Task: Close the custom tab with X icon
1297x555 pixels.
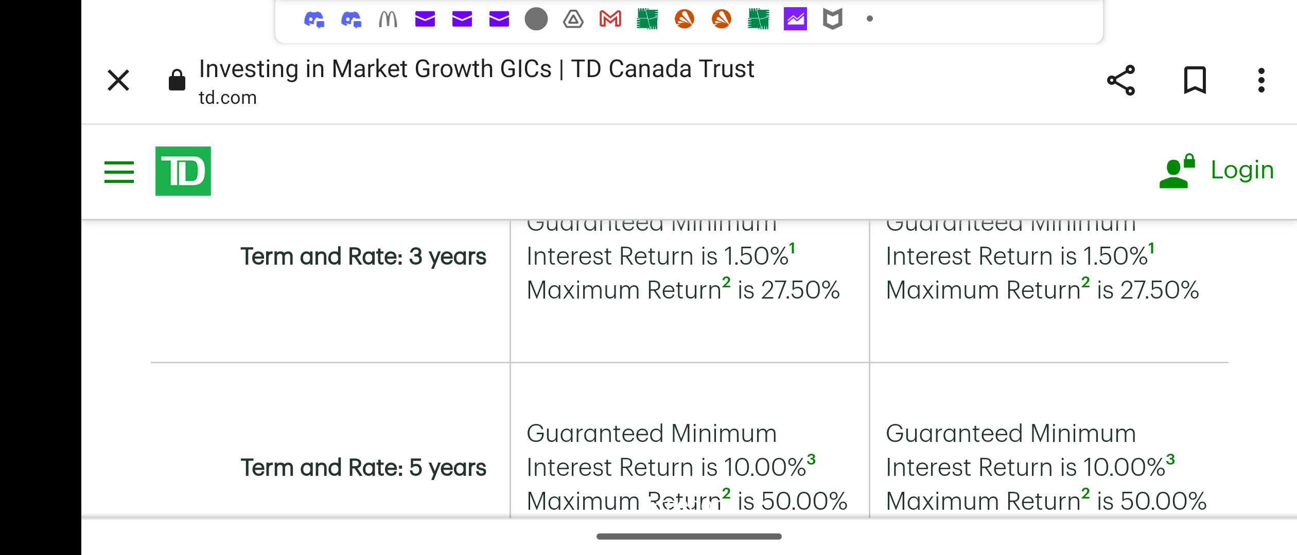Action: point(118,80)
